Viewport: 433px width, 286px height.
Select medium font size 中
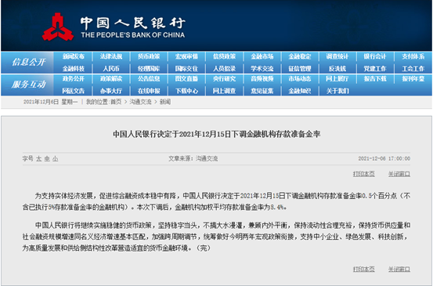[47, 158]
